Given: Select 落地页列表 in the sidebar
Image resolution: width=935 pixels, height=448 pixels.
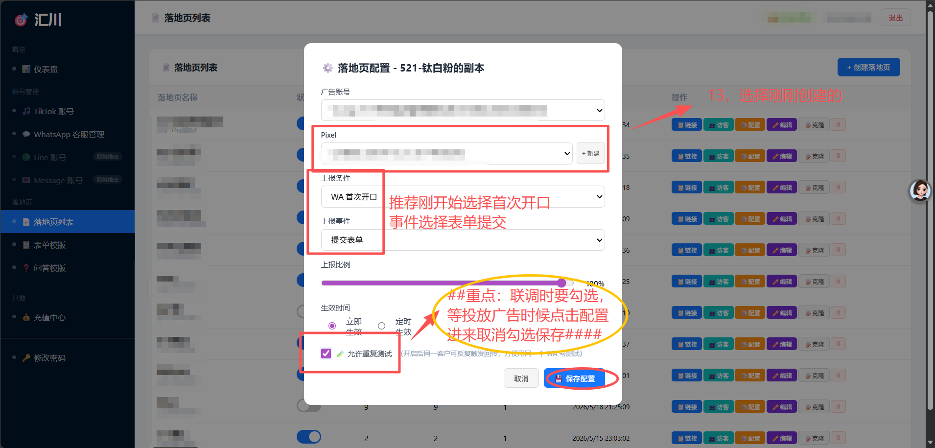Looking at the screenshot, I should [67, 222].
